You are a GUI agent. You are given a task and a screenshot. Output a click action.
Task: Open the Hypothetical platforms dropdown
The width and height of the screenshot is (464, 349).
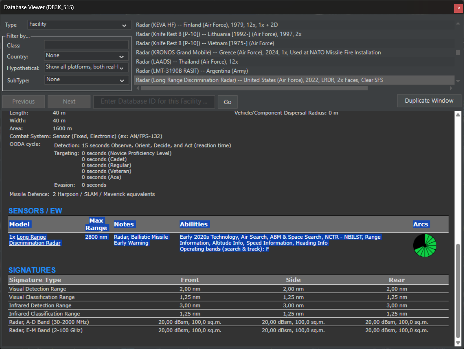click(86, 68)
